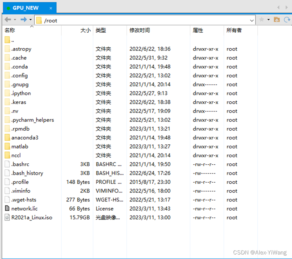Select the anaconda3 folder icon
The height and width of the screenshot is (259, 292).
click(7, 137)
